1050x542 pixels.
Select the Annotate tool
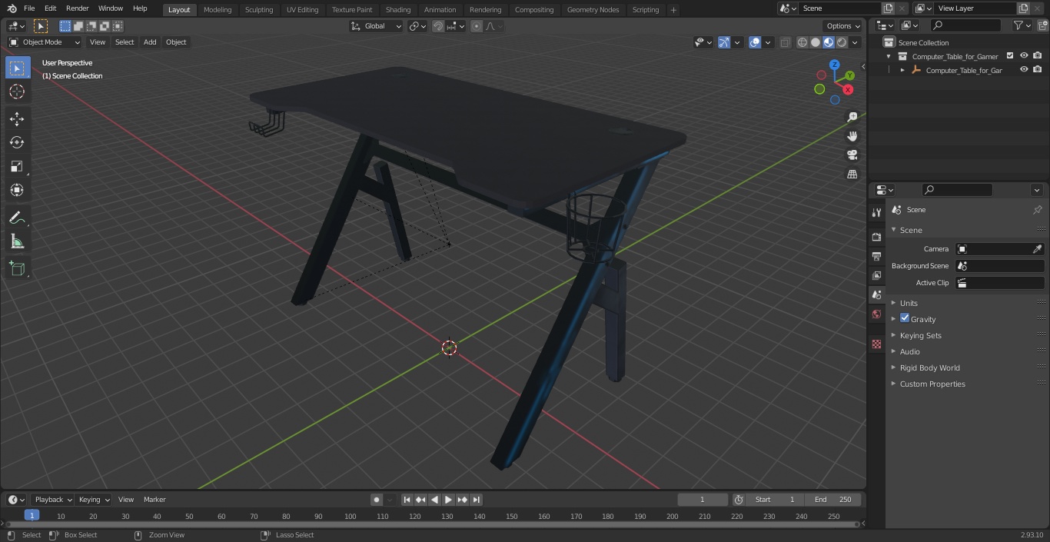click(x=17, y=218)
